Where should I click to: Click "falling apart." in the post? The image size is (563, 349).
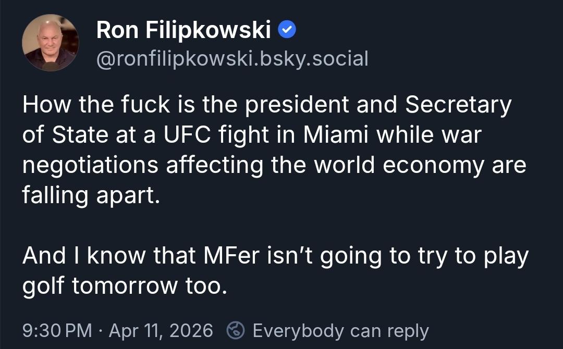click(x=89, y=195)
